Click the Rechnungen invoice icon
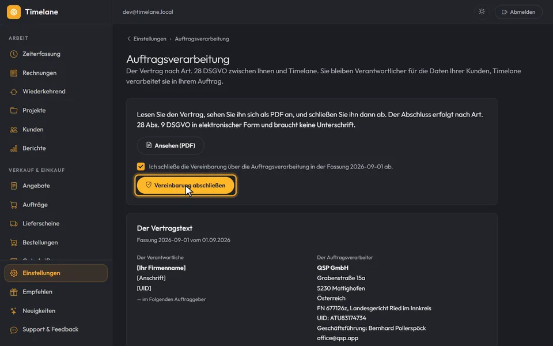This screenshot has height=346, width=553. (14, 73)
